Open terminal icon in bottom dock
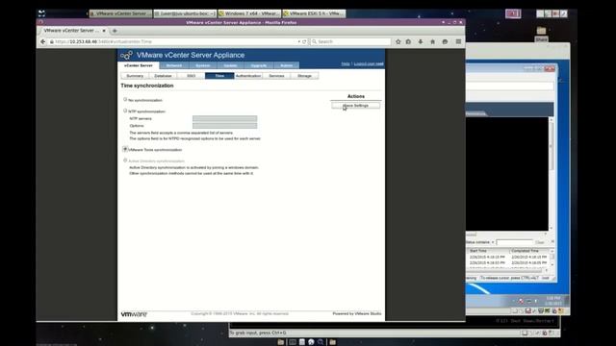 point(293,342)
